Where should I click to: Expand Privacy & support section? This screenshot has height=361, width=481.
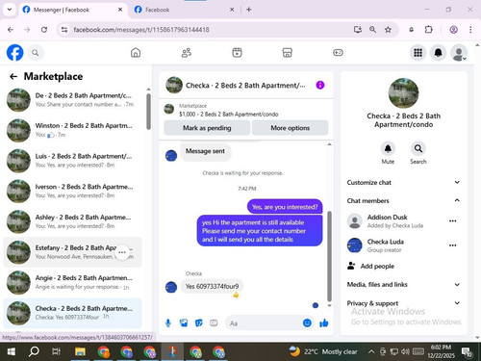(x=403, y=303)
